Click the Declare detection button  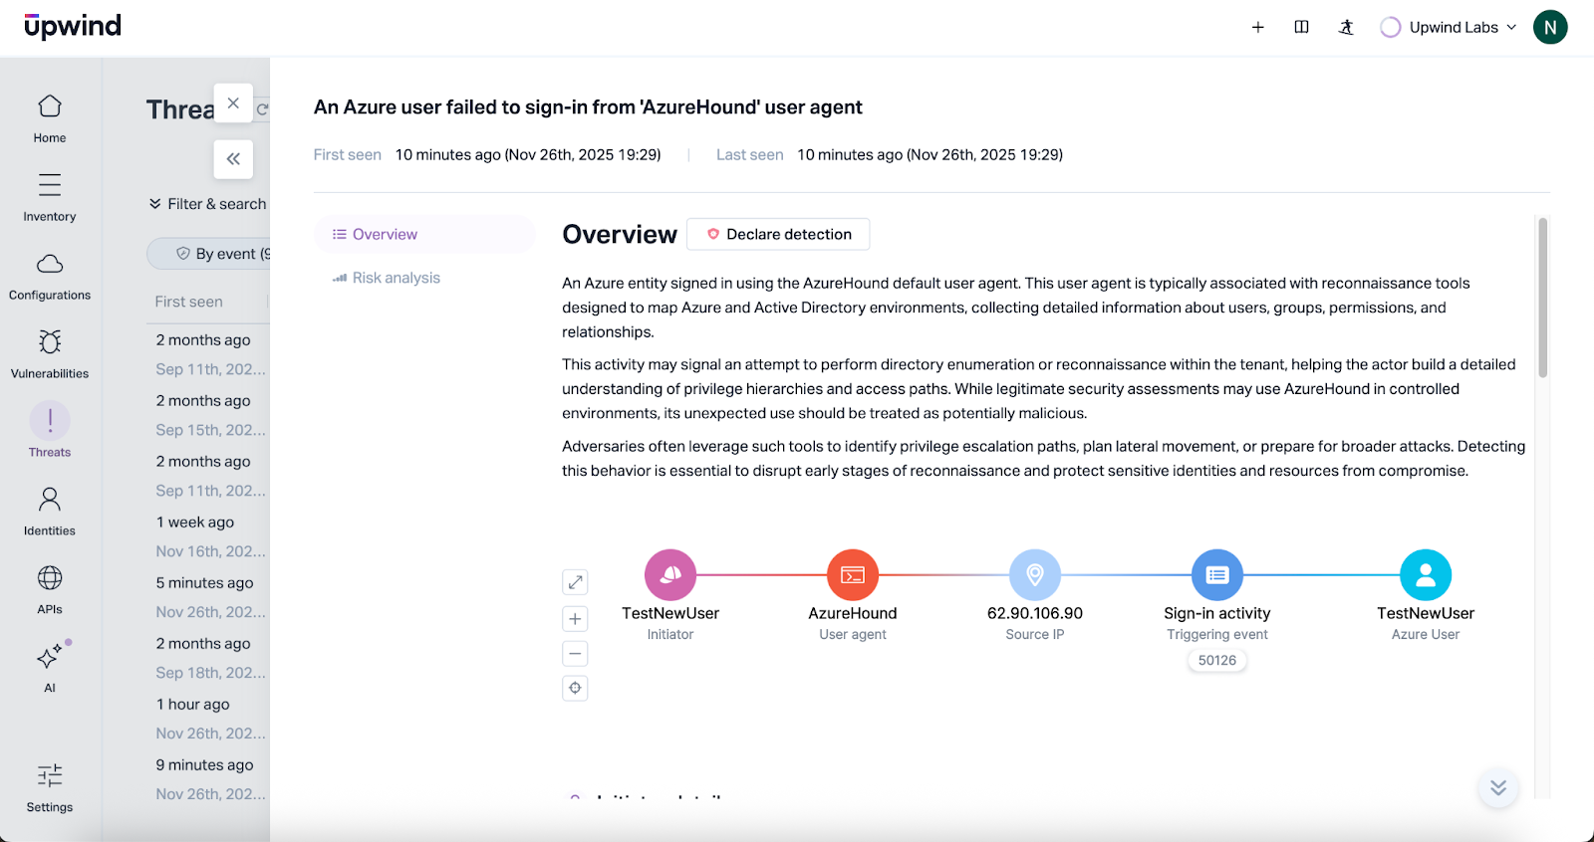coord(778,235)
